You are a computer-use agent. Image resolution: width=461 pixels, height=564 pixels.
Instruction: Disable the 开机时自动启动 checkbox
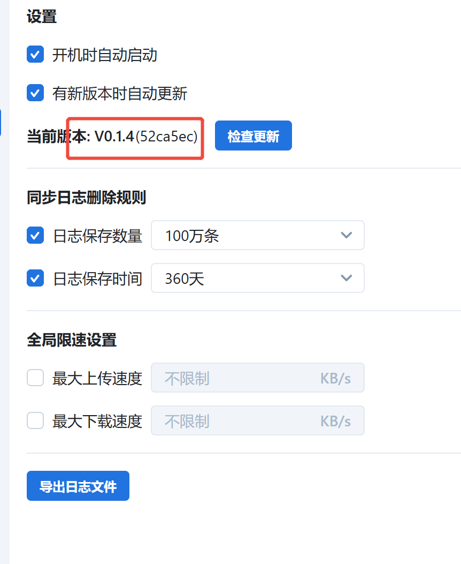[35, 55]
